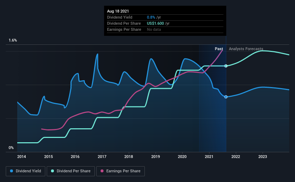The image size is (295, 182).
Task: Click the 0.8% dividend yield value
Action: [x=151, y=17]
